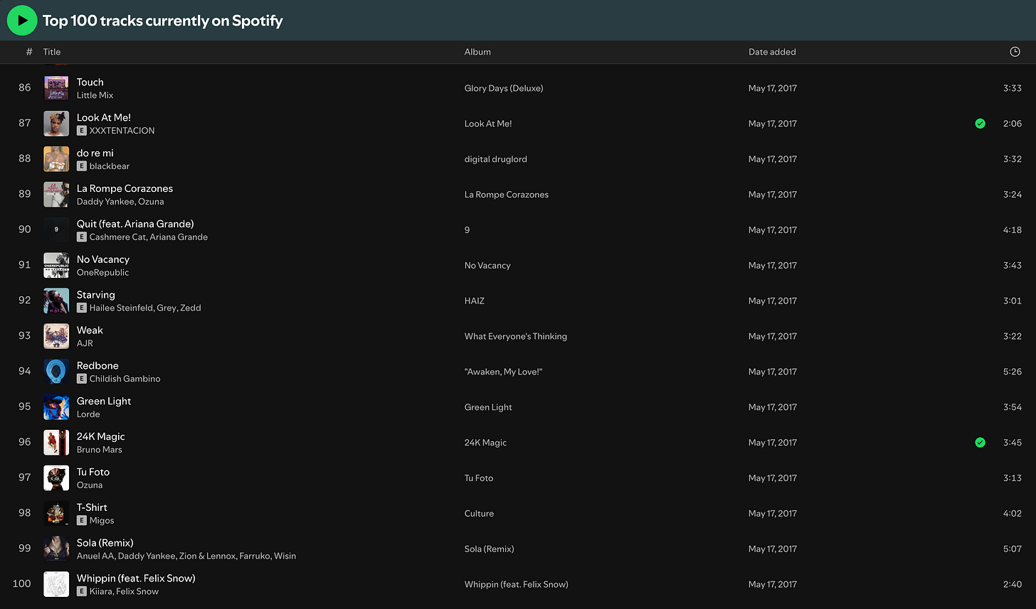Click the # column header
This screenshot has width=1036, height=609.
29,52
